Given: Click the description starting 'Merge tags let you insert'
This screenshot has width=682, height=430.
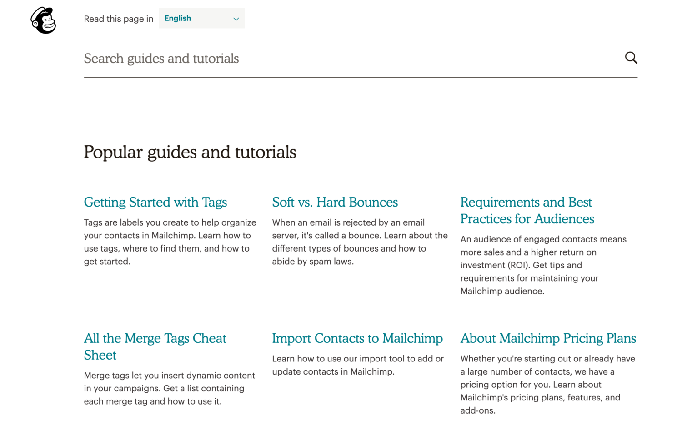Looking at the screenshot, I should (170, 388).
